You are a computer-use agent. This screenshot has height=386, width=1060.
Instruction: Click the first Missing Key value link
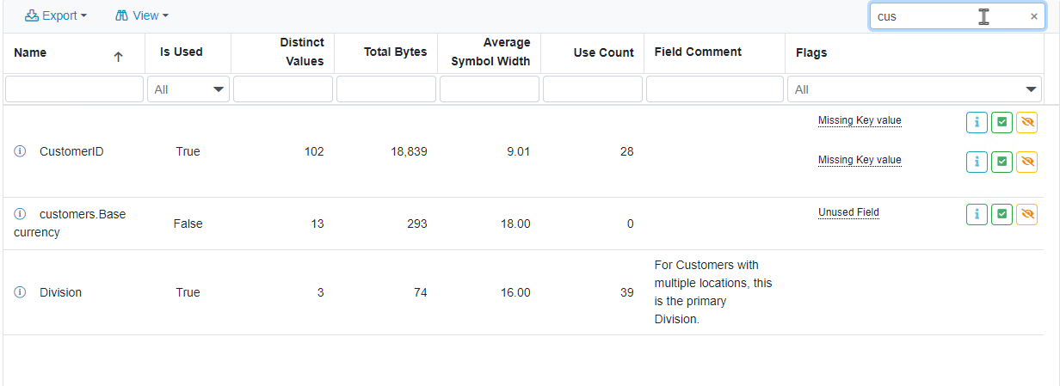pyautogui.click(x=860, y=120)
